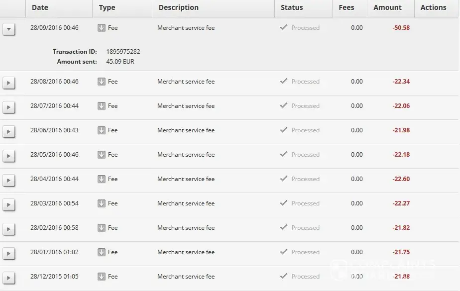
Task: Click the Status column header
Action: (292, 7)
